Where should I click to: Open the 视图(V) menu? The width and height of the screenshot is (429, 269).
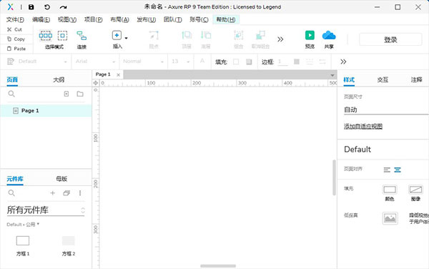pyautogui.click(x=67, y=19)
